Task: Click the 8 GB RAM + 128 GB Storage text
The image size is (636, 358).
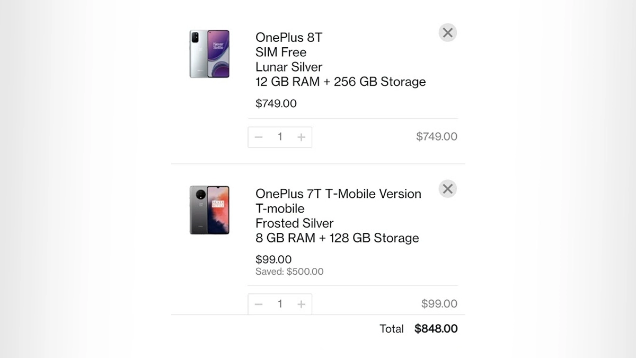Action: point(337,238)
